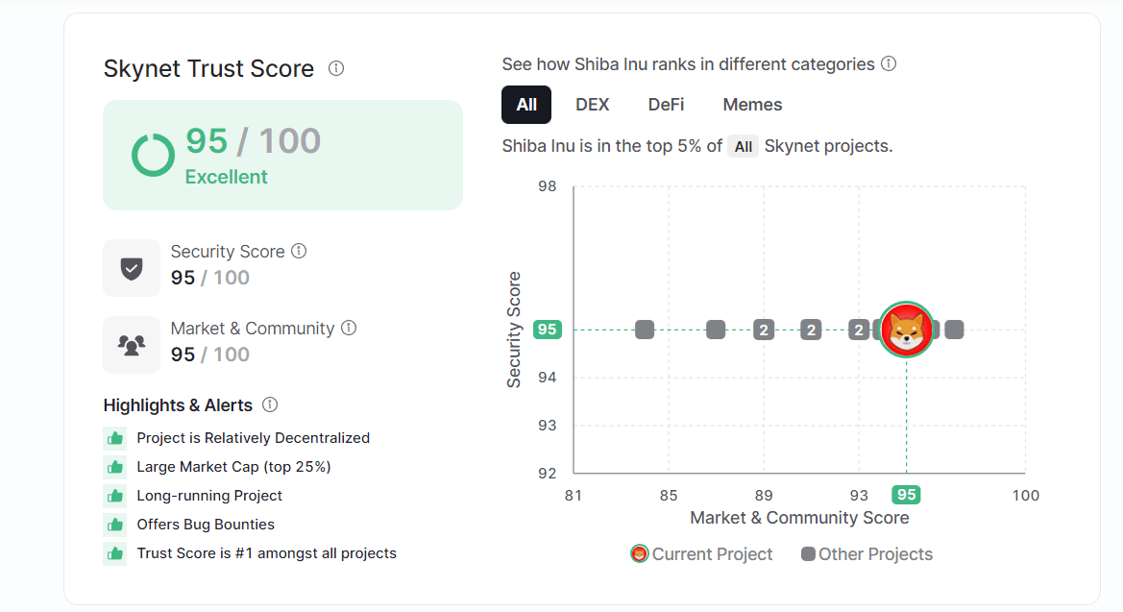
Task: Click the 'Offers Bug Bounties' highlight text
Action: (206, 525)
